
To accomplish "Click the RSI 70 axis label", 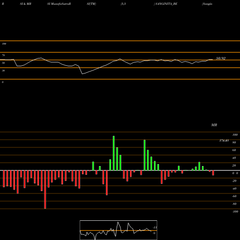I will click(x=3, y=55).
